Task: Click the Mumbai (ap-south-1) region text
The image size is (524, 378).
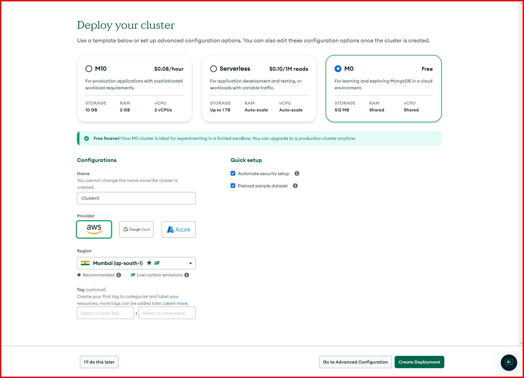Action: pyautogui.click(x=118, y=263)
